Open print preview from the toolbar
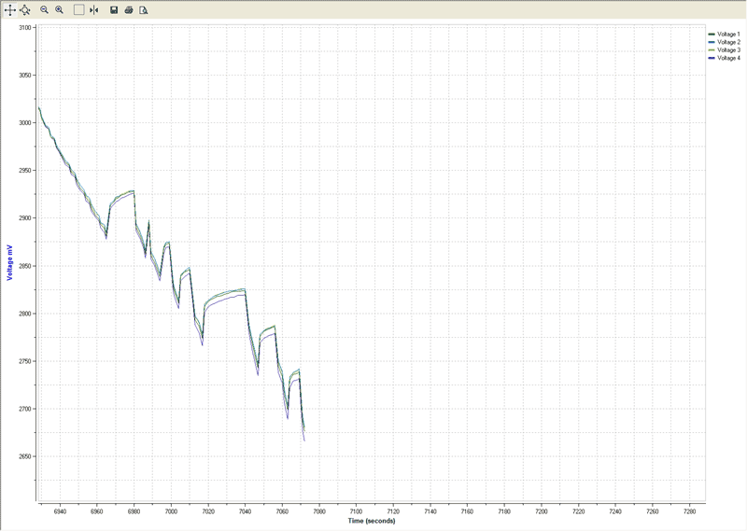The image size is (747, 531). point(144,10)
